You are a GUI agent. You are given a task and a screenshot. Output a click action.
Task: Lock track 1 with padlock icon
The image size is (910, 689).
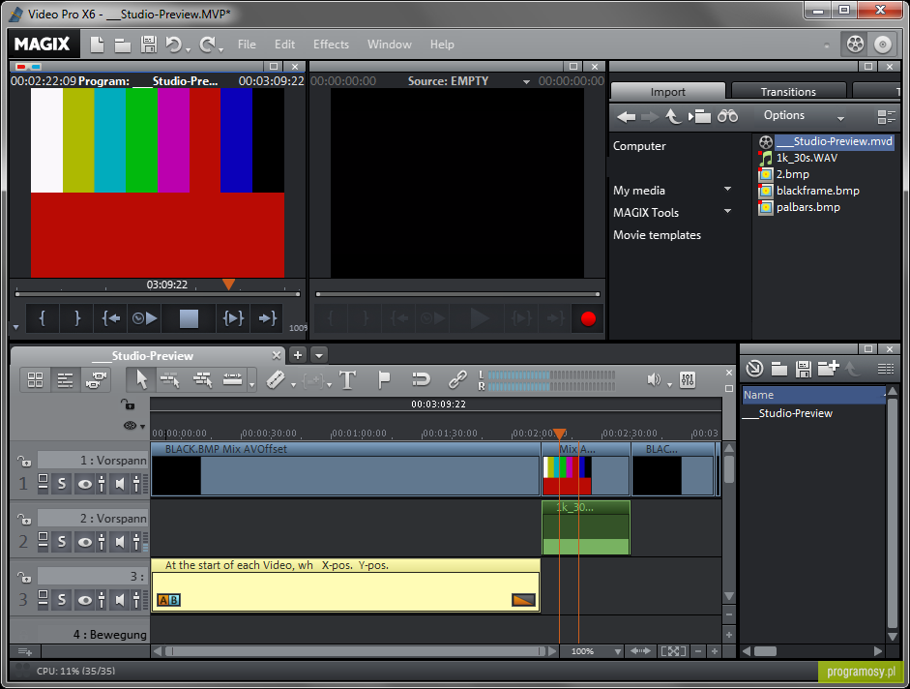[x=24, y=461]
